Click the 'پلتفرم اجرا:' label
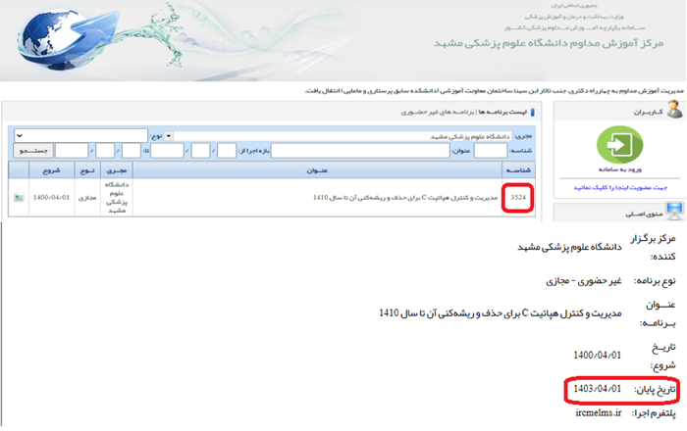Viewport: 687px width, 431px height. click(x=654, y=413)
